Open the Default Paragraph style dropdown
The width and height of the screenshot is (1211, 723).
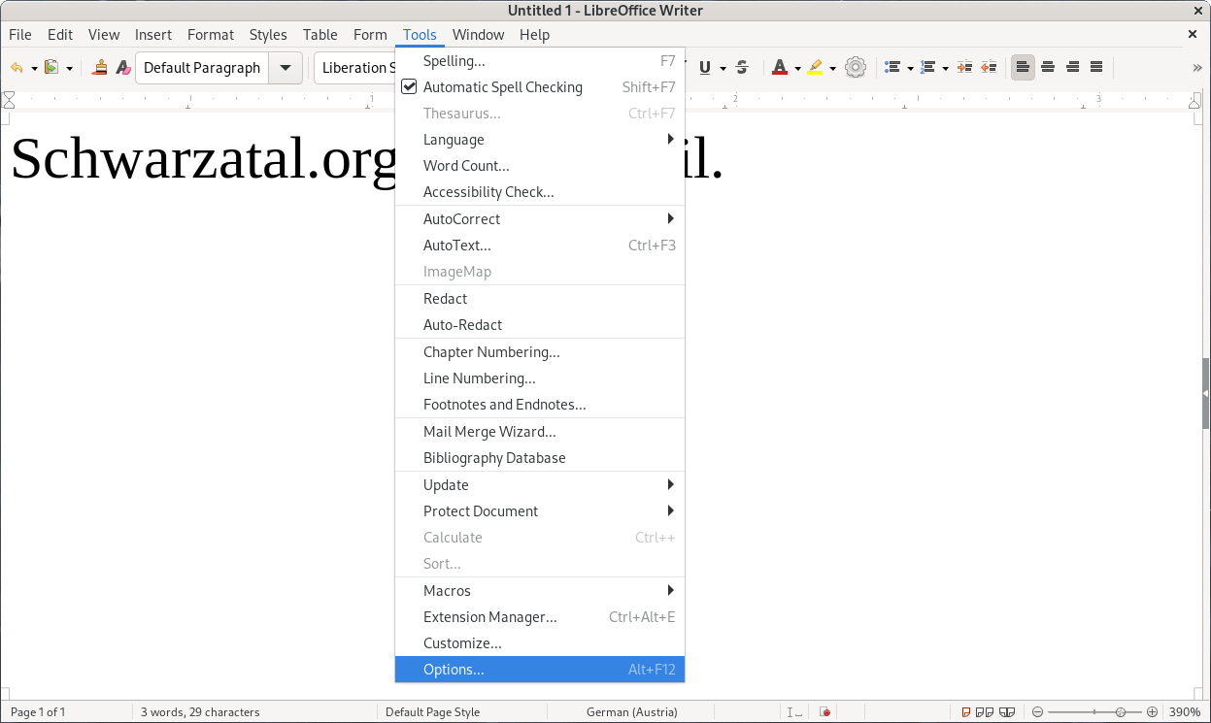point(285,68)
